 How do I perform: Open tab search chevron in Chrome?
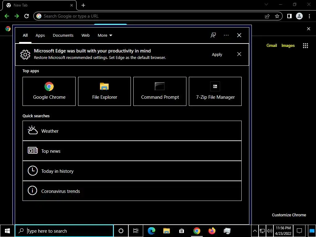(x=266, y=4)
